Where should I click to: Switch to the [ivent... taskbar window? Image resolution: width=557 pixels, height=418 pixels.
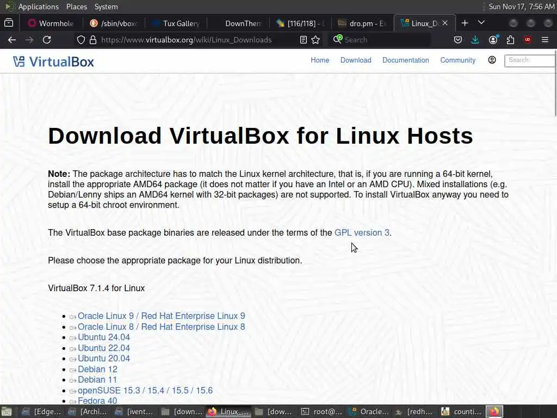click(134, 411)
